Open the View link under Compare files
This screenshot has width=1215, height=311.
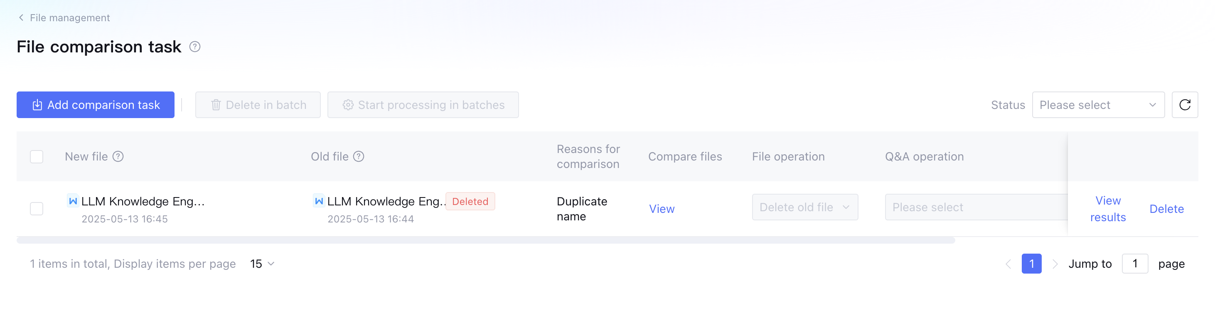pyautogui.click(x=661, y=209)
